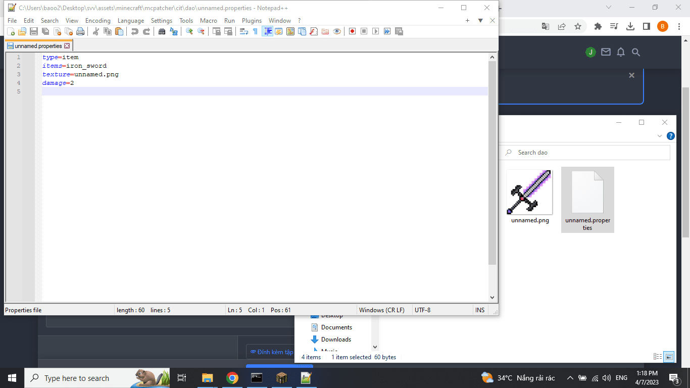Open the Search menu in Notepad++
The height and width of the screenshot is (388, 690).
coord(50,21)
